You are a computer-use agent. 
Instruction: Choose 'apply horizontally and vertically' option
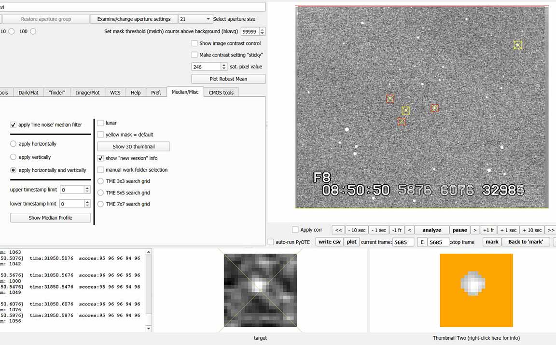click(13, 170)
